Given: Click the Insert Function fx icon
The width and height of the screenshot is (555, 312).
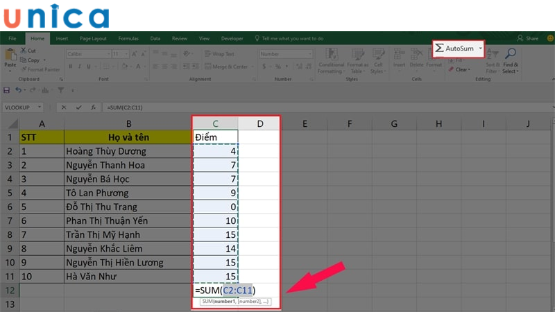Looking at the screenshot, I should [x=94, y=107].
